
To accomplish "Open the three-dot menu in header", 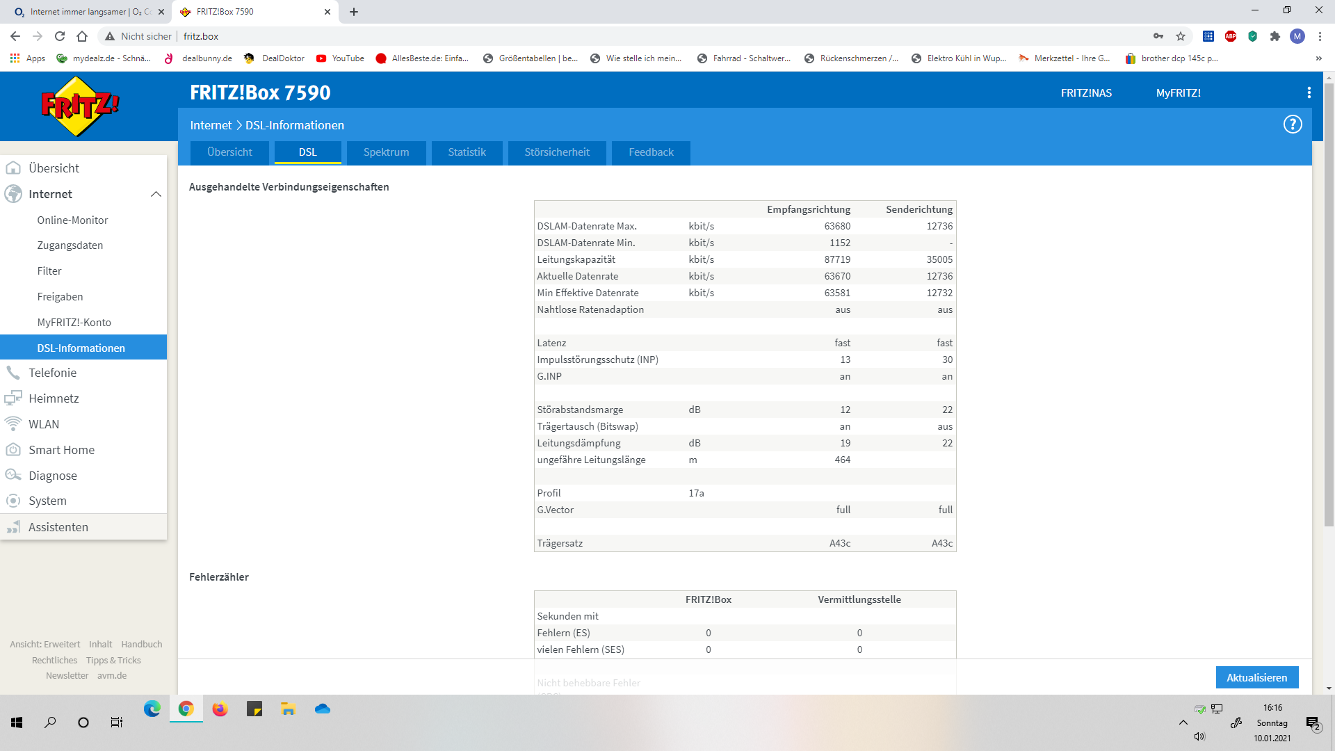I will click(x=1309, y=92).
